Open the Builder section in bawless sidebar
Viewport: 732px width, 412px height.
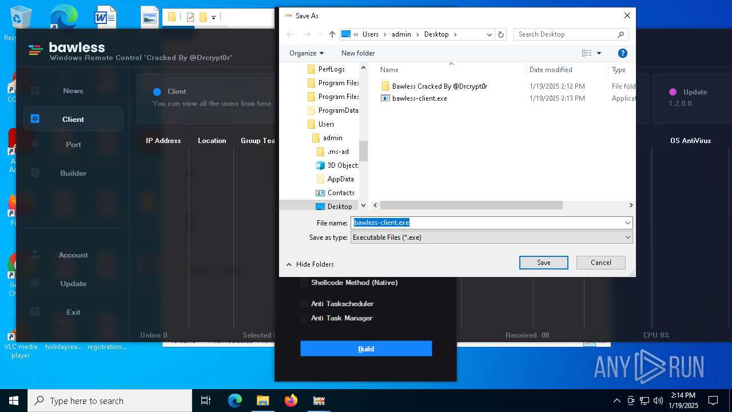coord(73,173)
